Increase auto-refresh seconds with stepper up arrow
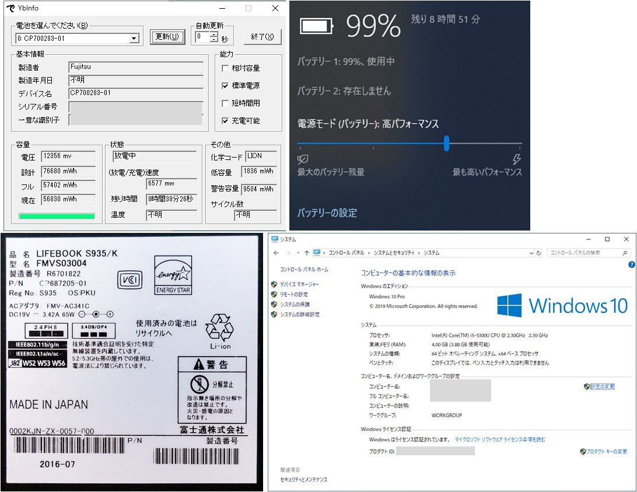Viewport: 637px width, 492px height. [x=214, y=34]
